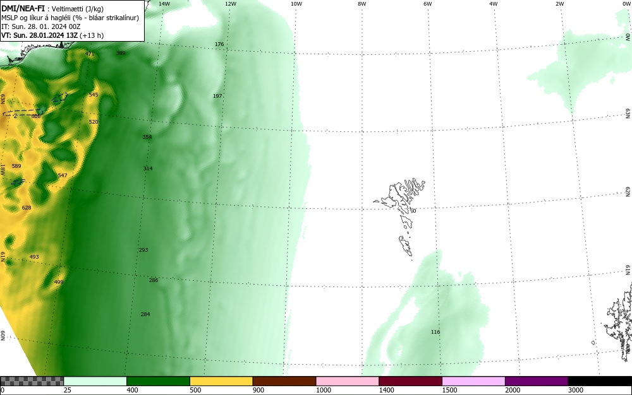Click the 0W longitude label
The width and height of the screenshot is (632, 395).
click(x=626, y=4)
